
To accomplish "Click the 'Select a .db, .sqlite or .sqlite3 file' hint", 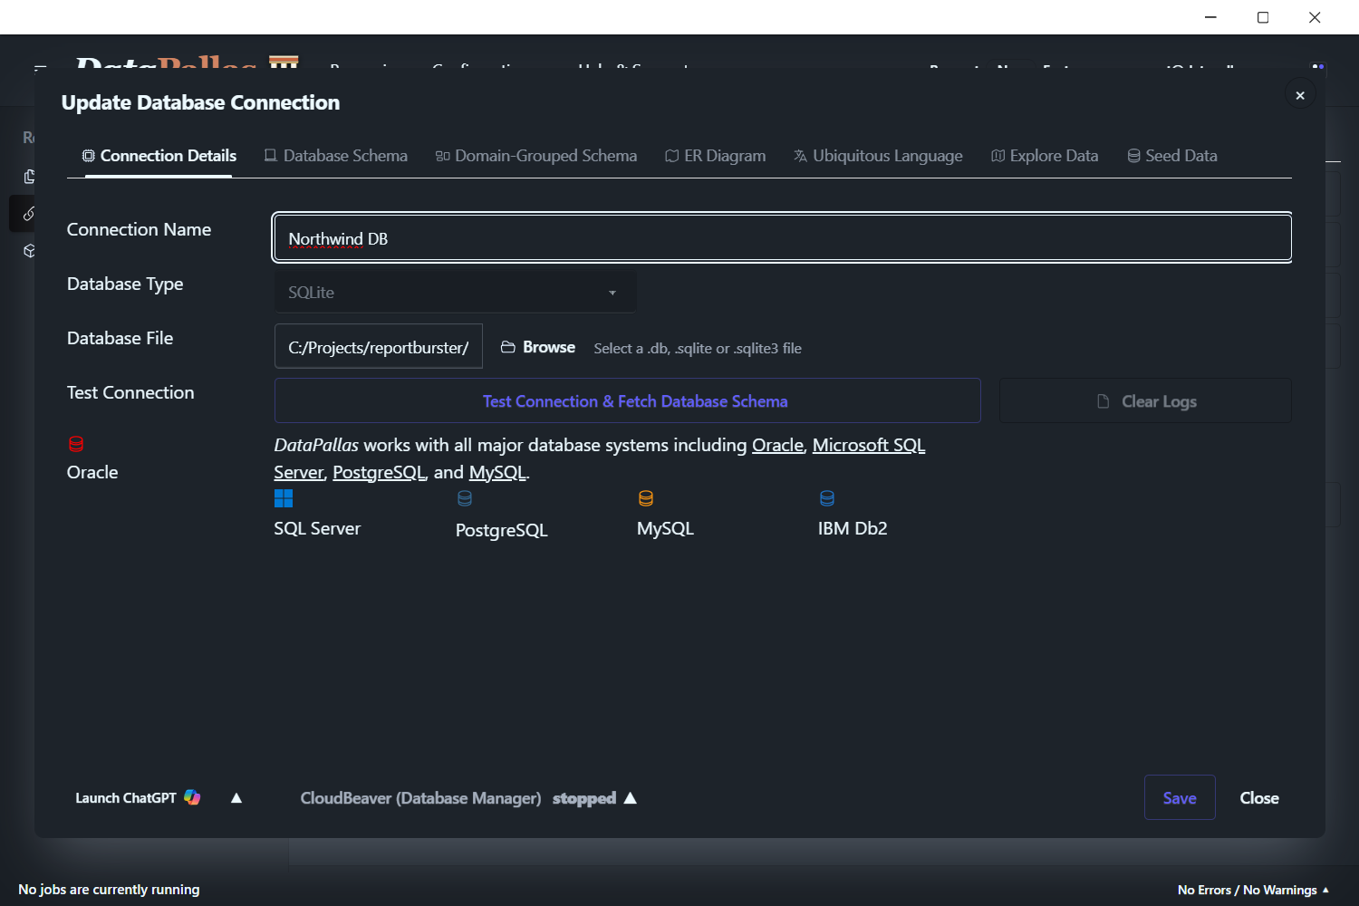I will 698,348.
